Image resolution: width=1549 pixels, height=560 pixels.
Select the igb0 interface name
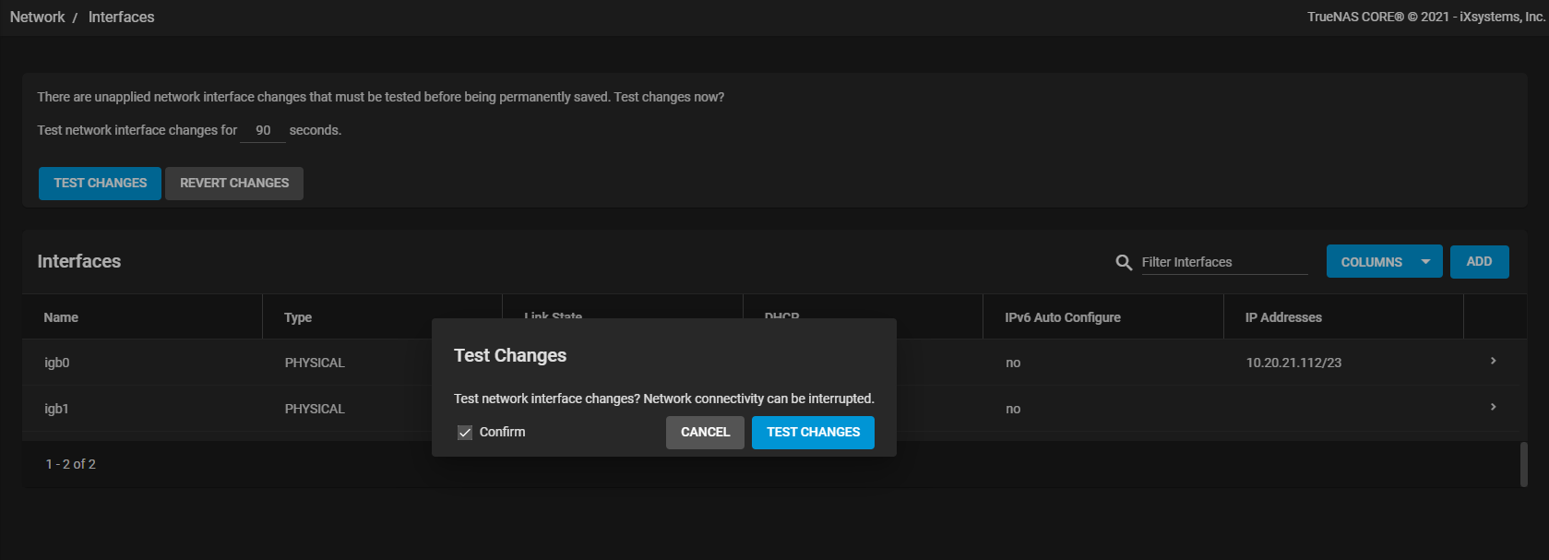click(57, 363)
